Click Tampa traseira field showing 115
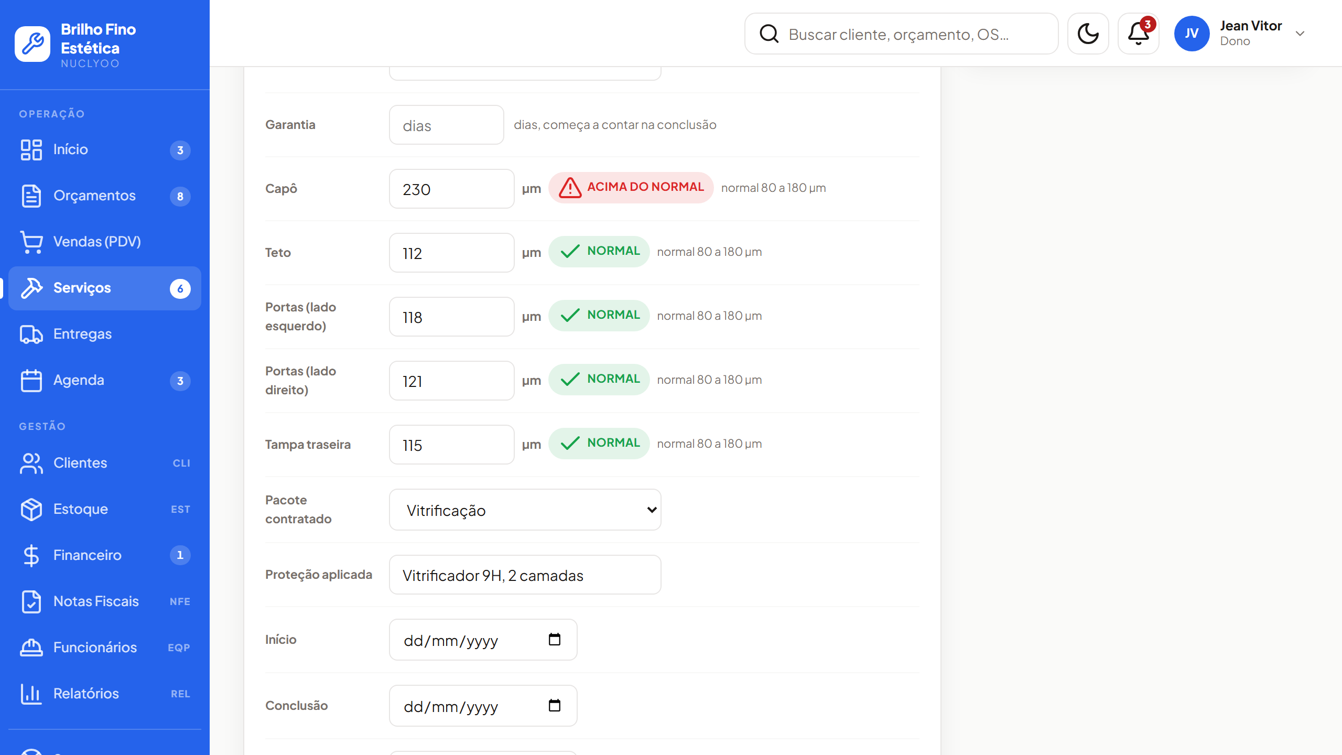This screenshot has width=1342, height=755. pyautogui.click(x=452, y=445)
